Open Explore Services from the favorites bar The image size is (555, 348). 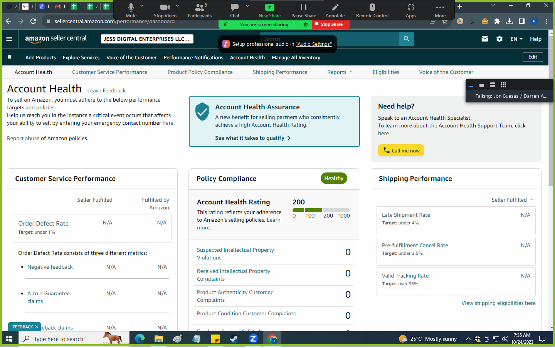81,58
